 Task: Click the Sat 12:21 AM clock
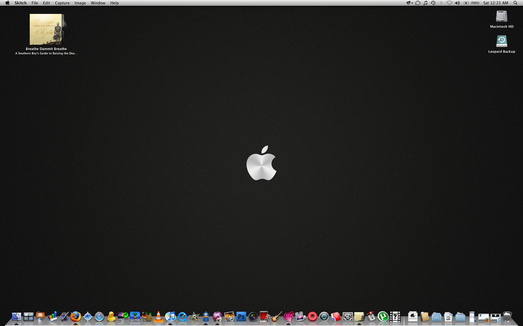coord(496,3)
